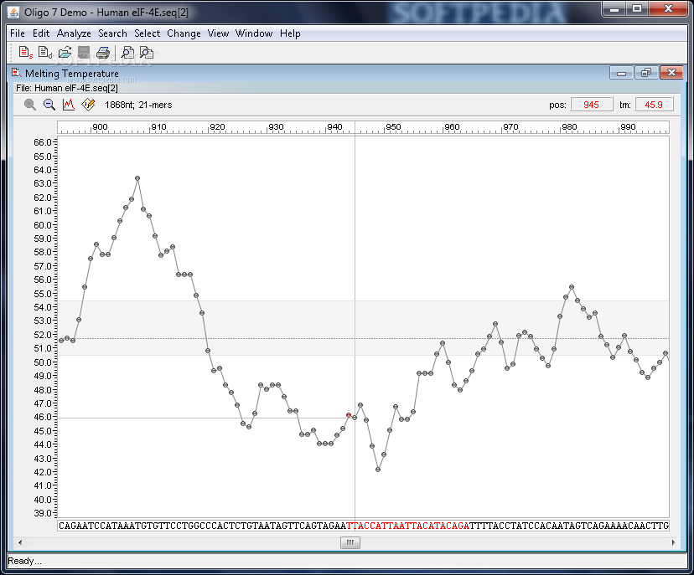
Task: Click the Melting Temperature window title icon
Action: coord(17,73)
